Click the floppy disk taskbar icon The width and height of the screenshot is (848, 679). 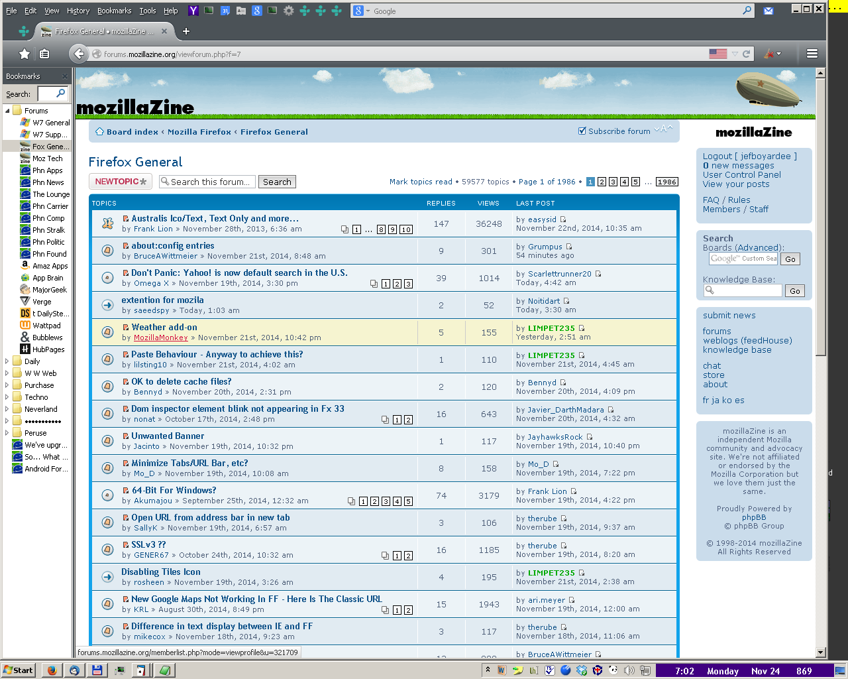[x=97, y=670]
